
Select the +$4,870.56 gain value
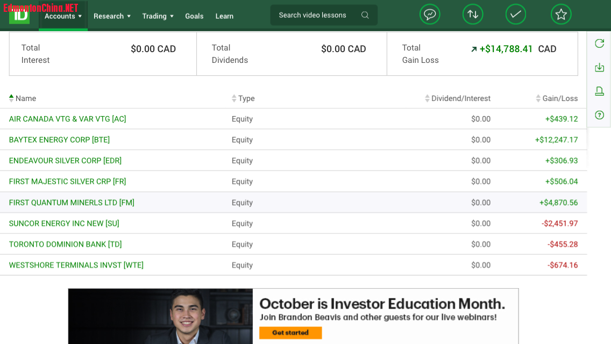point(558,203)
